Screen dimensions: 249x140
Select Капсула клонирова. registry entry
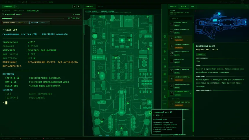coord(181,46)
